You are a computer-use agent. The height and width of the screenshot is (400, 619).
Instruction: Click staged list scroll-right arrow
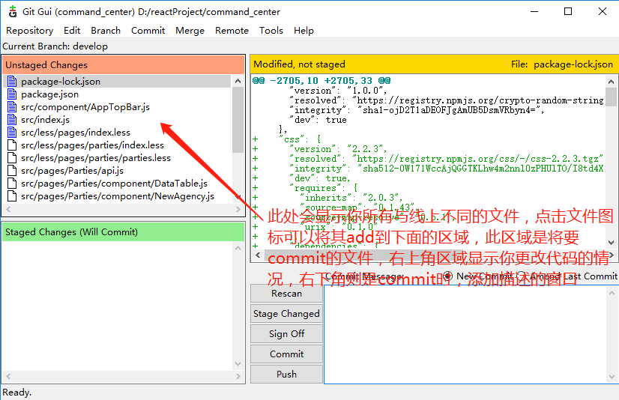(x=238, y=376)
